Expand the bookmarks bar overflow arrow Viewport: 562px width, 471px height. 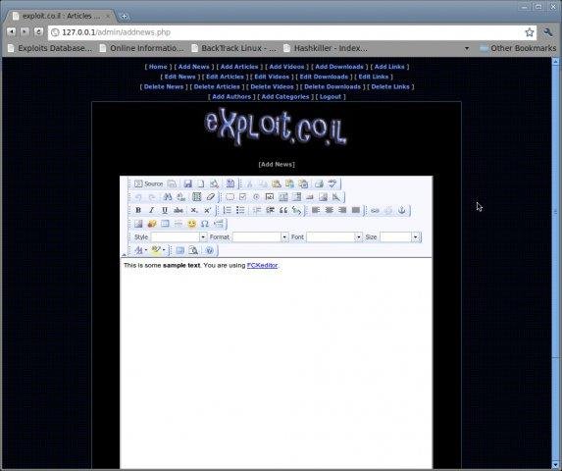[x=467, y=48]
